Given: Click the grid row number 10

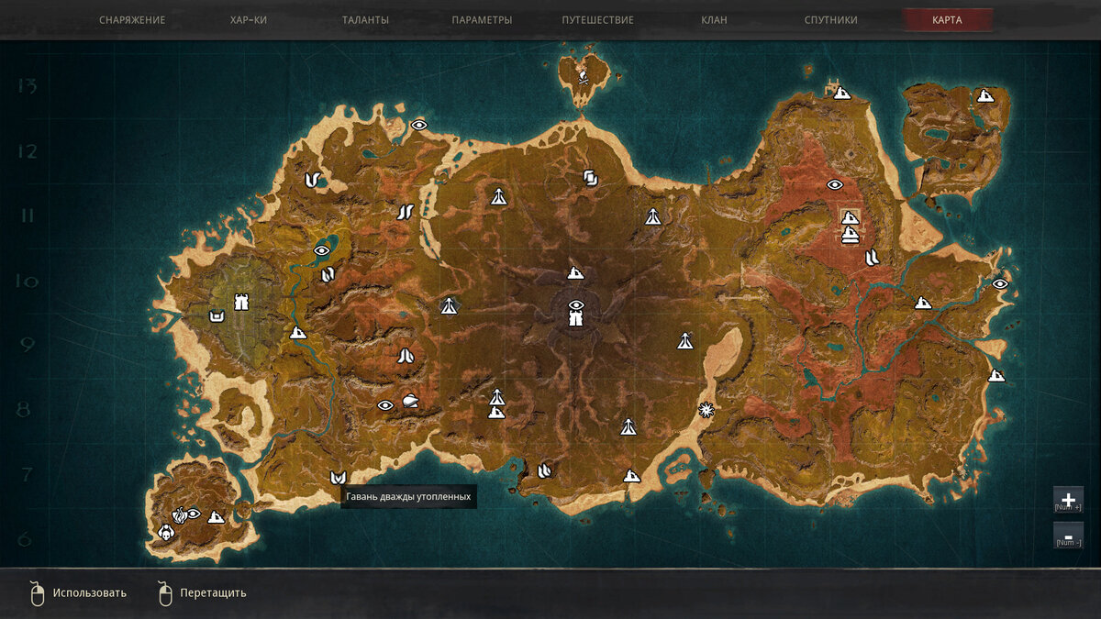Looking at the screenshot, I should 26,281.
